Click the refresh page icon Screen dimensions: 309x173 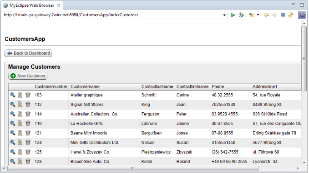point(291,15)
